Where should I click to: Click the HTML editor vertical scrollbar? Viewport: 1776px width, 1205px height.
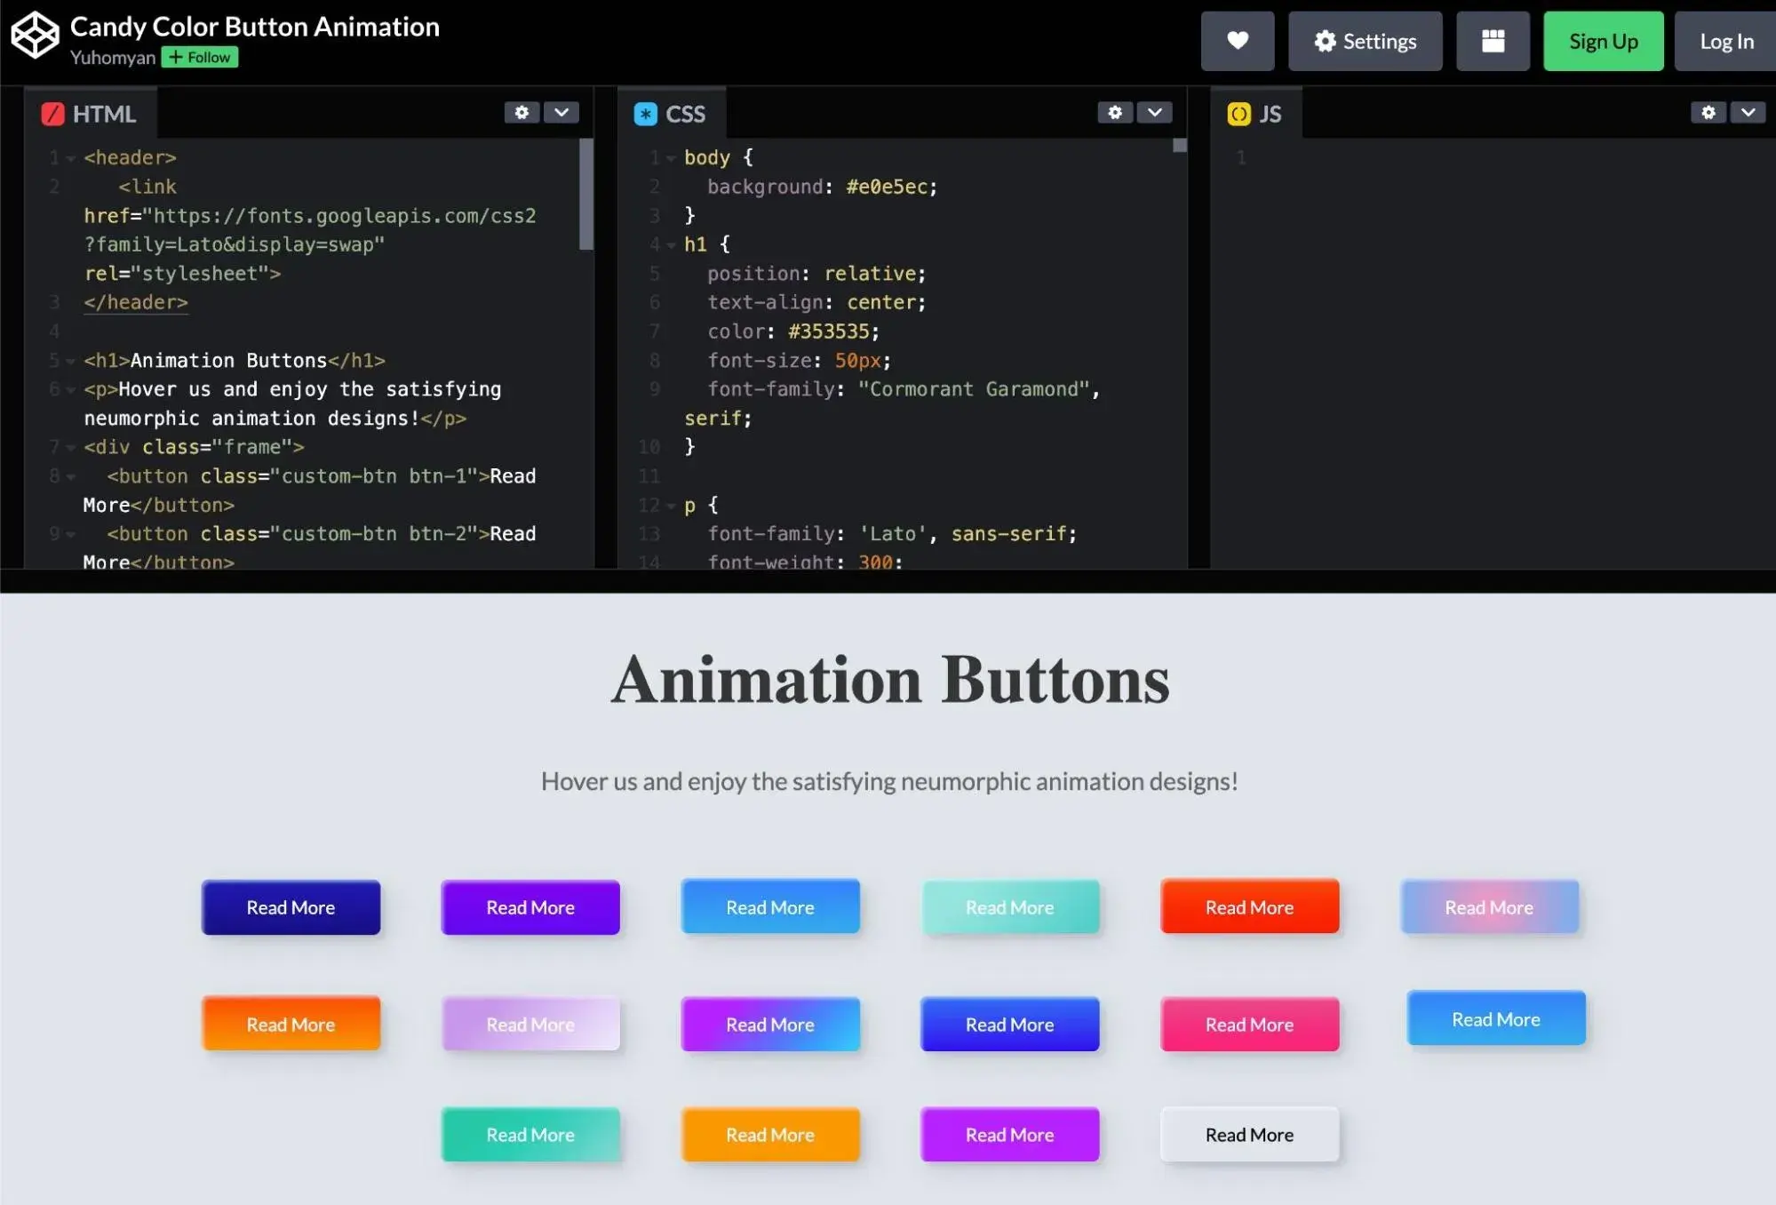(585, 194)
